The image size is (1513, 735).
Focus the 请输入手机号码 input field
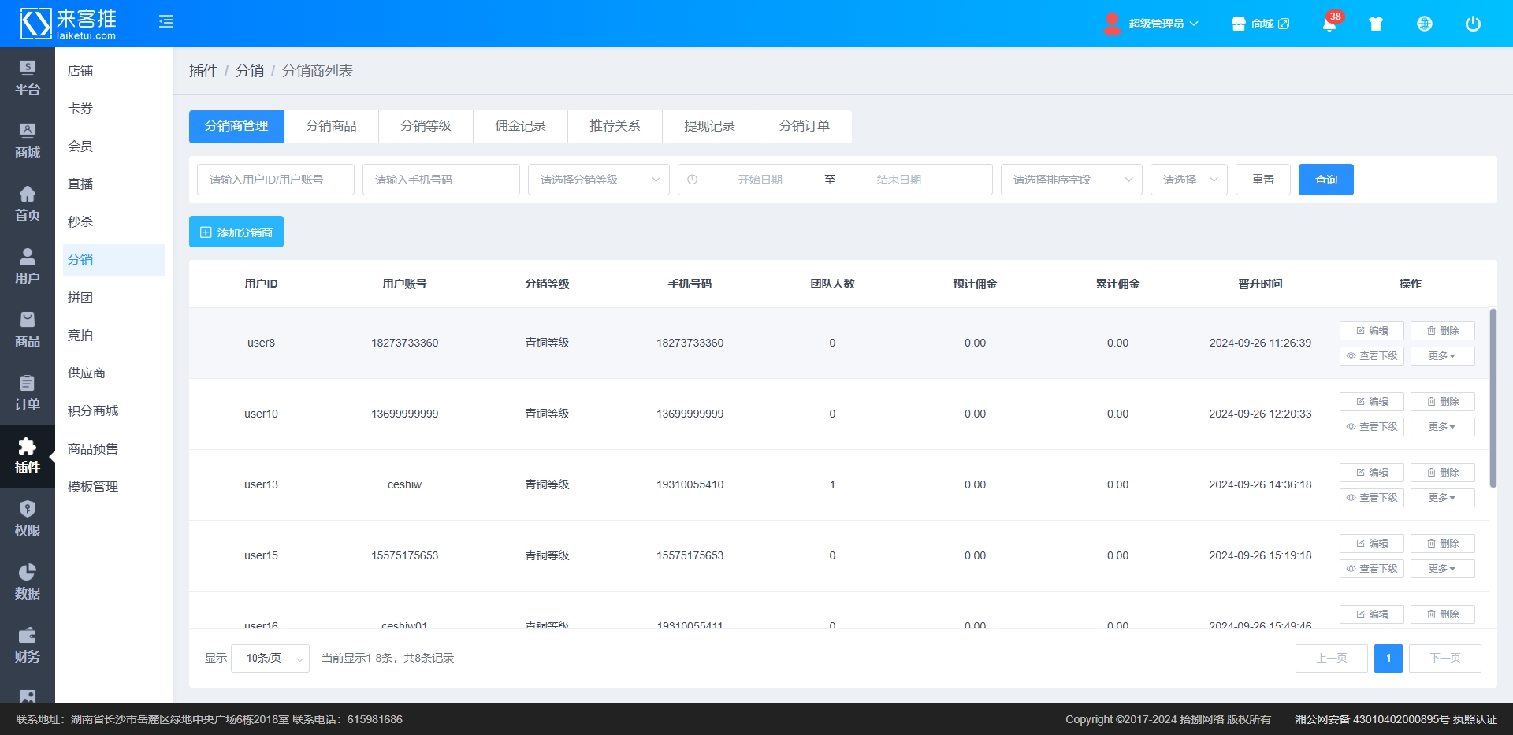tap(441, 180)
